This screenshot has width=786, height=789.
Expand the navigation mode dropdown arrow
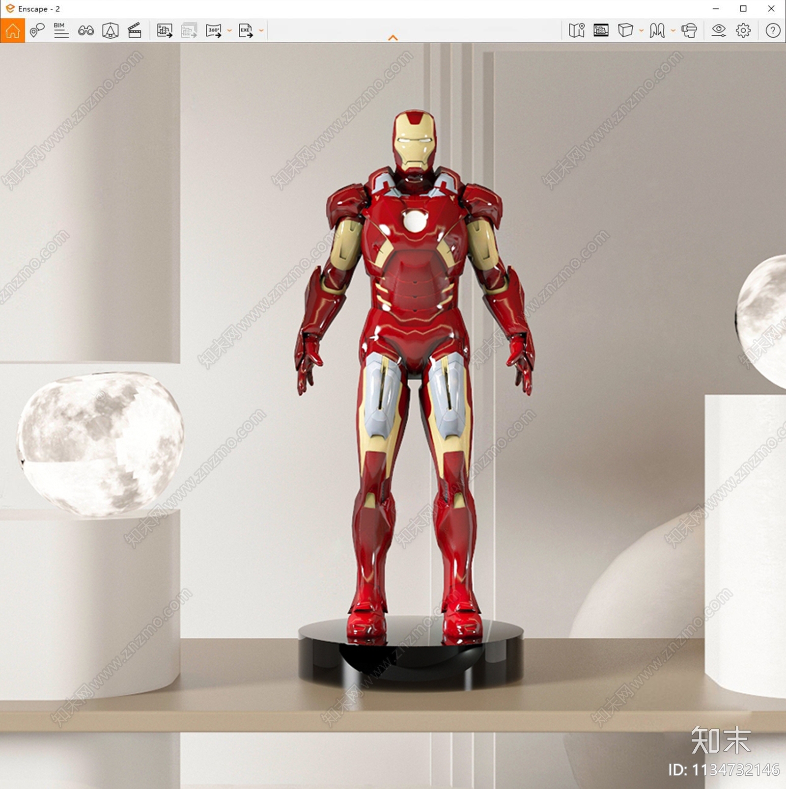(x=673, y=30)
